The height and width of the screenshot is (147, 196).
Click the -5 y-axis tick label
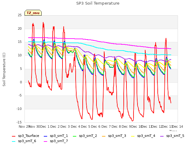[20, 96]
